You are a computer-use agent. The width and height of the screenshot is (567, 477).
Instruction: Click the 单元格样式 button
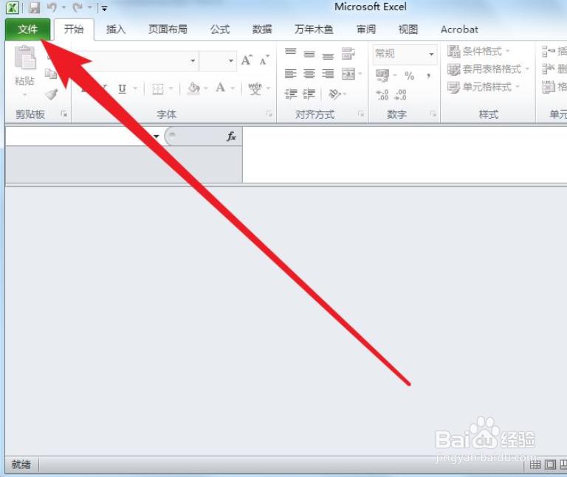[484, 87]
